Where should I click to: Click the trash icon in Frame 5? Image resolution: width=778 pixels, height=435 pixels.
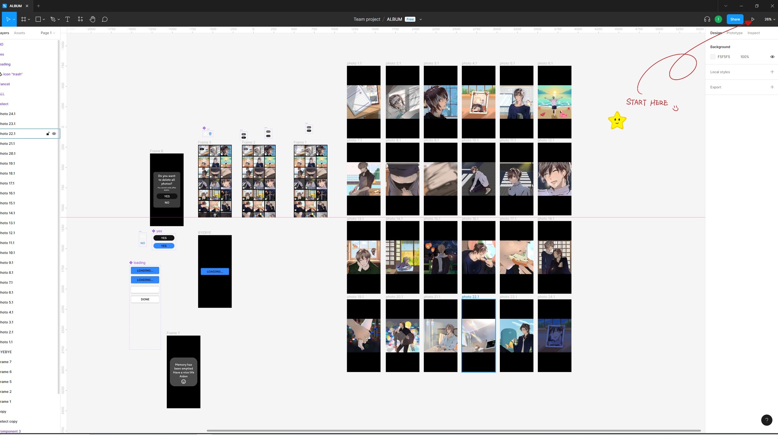pos(215,215)
